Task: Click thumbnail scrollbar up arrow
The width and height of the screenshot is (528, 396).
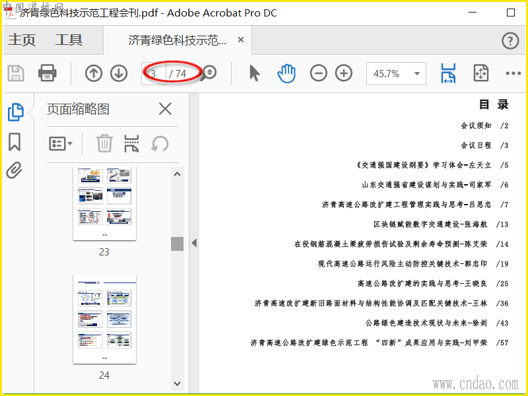Action: [177, 174]
